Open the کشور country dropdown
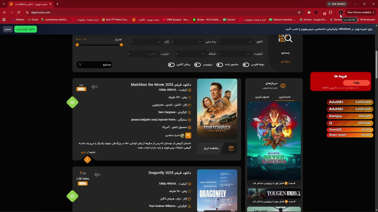Image resolution: width=378 pixels, height=212 pixels. [x=236, y=42]
